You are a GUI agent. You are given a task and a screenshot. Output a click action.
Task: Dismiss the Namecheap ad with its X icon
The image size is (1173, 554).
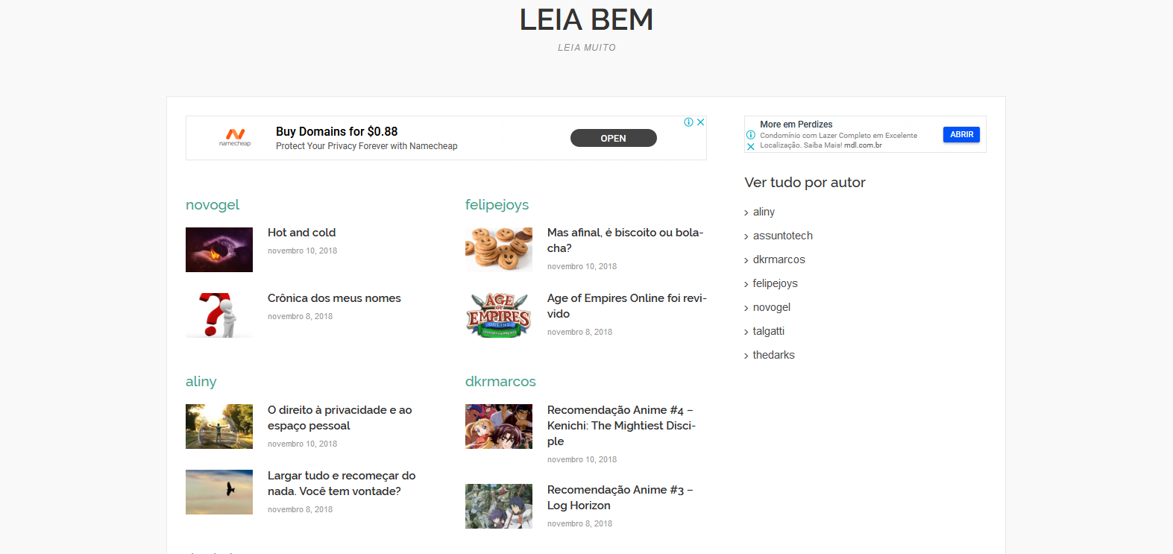coord(700,122)
